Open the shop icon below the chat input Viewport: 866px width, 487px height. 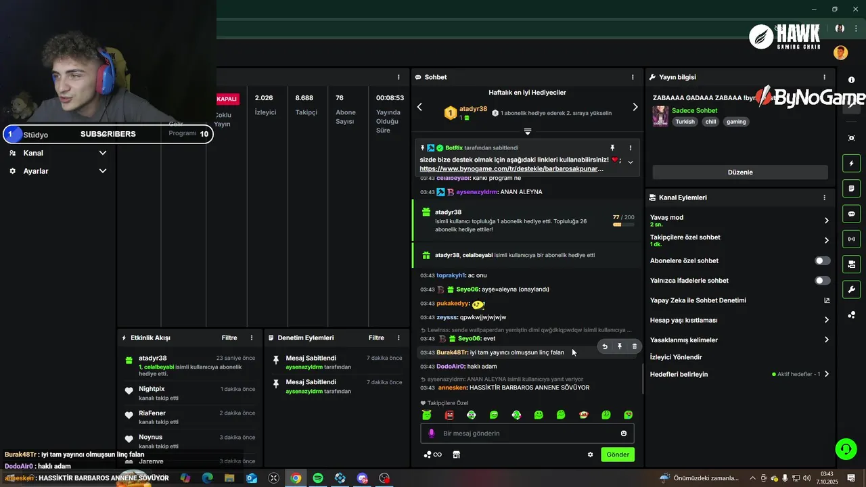[456, 455]
